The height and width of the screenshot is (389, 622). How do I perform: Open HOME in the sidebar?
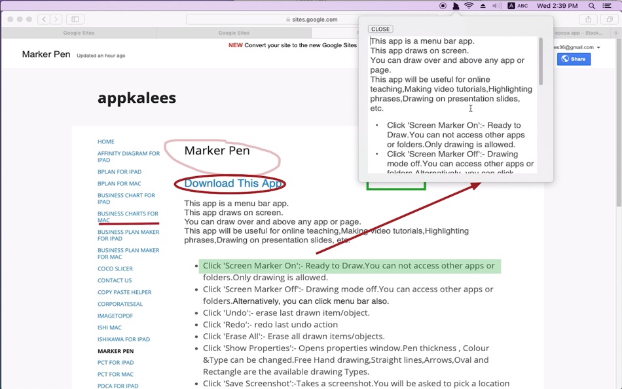click(106, 141)
